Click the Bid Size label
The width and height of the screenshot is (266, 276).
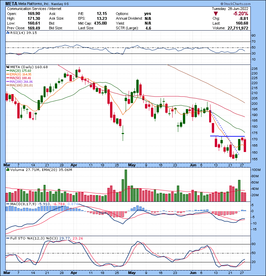(x=56, y=28)
